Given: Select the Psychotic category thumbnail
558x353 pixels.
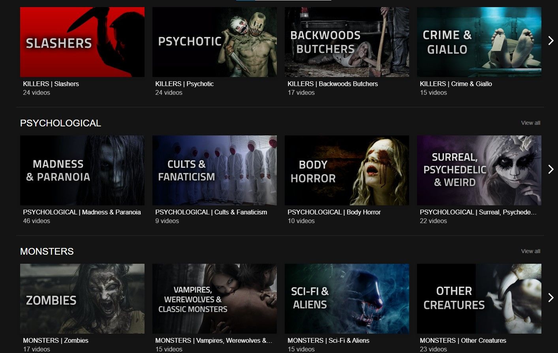Looking at the screenshot, I should point(214,42).
